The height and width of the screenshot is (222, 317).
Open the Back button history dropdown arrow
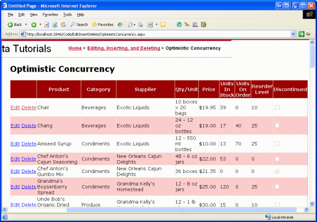(x=26, y=25)
